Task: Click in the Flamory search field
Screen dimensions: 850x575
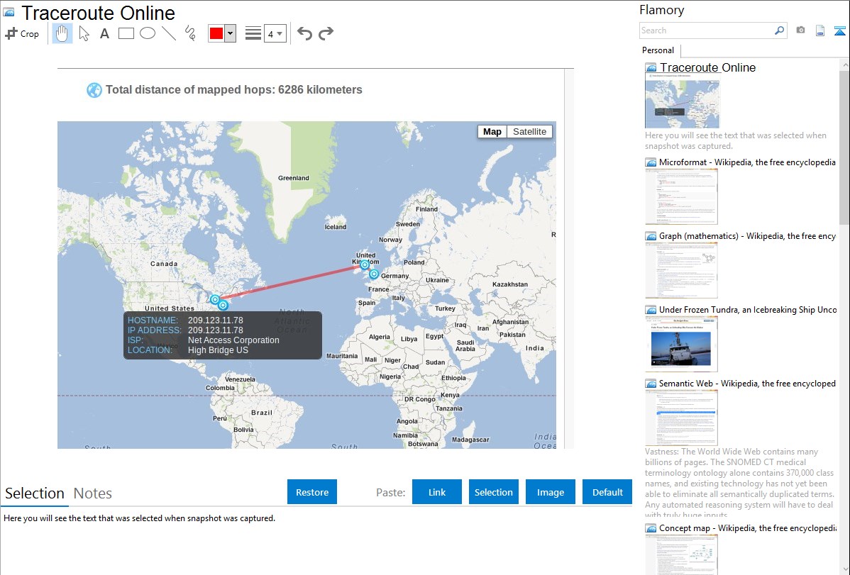Action: [x=706, y=30]
